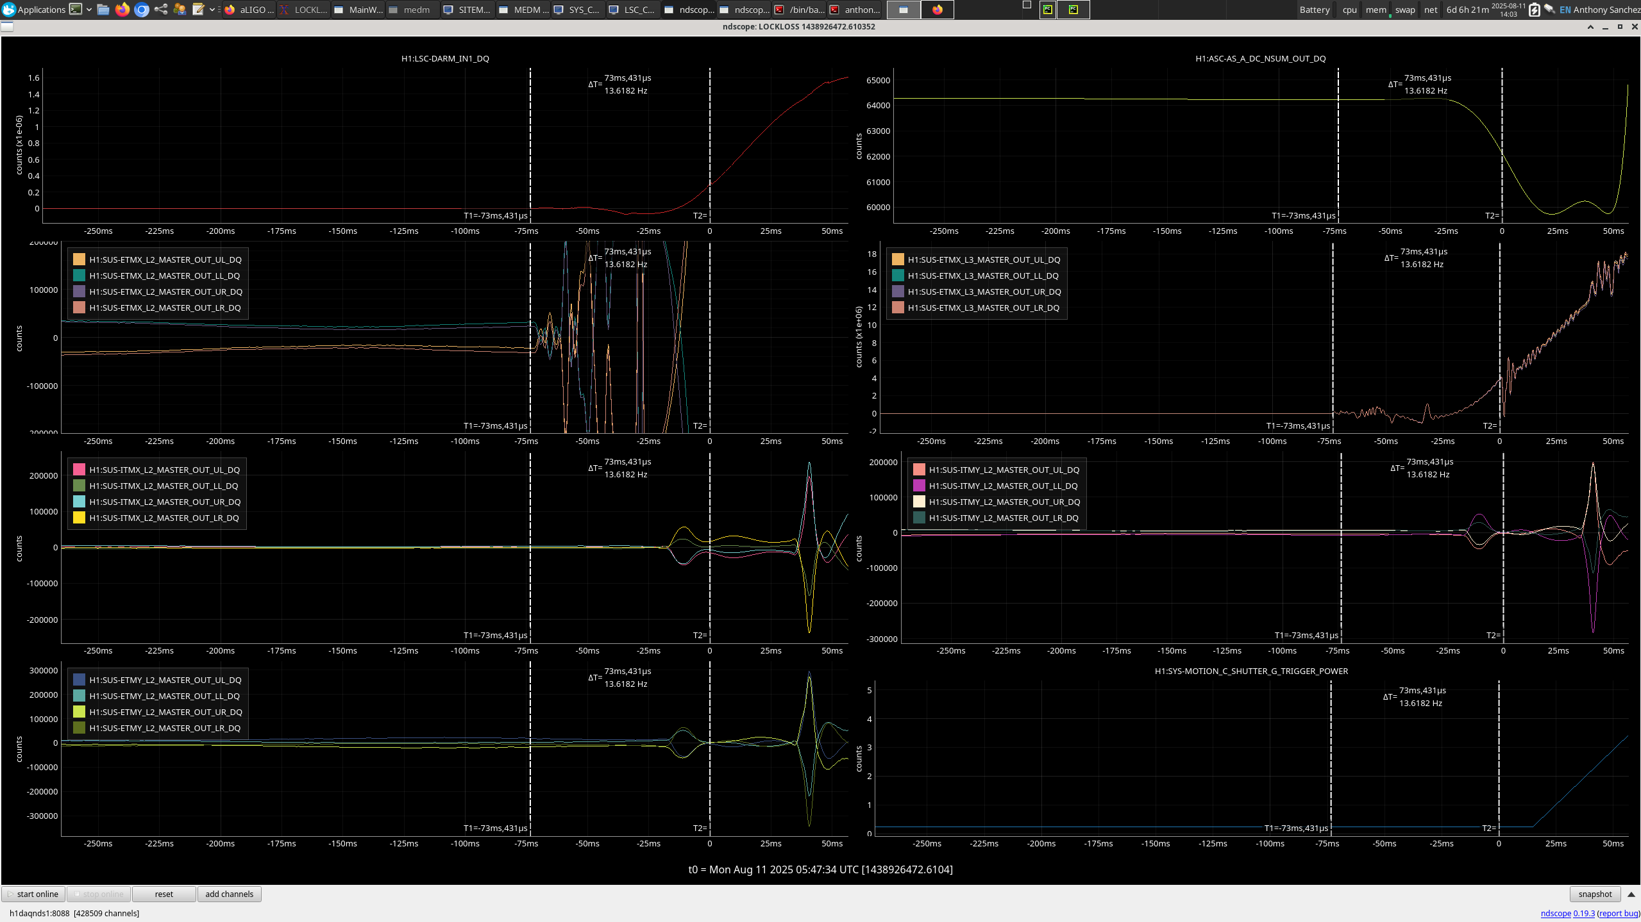
Task: Click the ITMY_L2_MASTER_OUT_LL_DQ magenta swatch
Action: click(x=919, y=486)
